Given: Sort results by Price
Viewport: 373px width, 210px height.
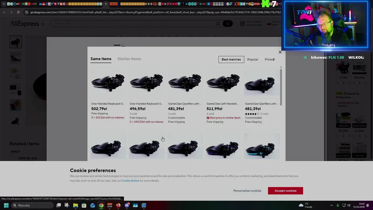Looking at the screenshot, I should (x=270, y=60).
